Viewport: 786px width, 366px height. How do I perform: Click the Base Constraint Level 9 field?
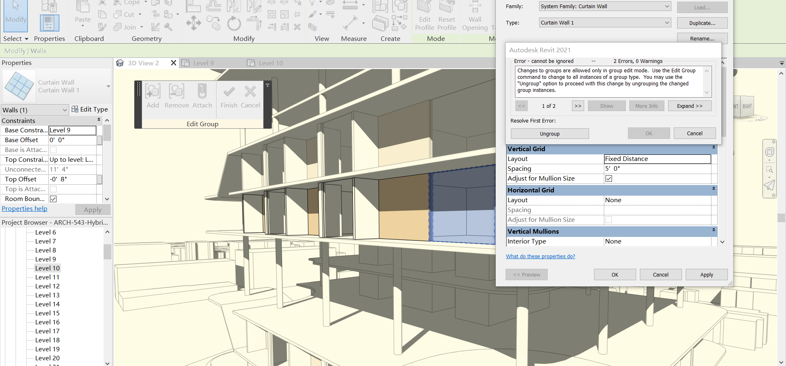tap(72, 130)
